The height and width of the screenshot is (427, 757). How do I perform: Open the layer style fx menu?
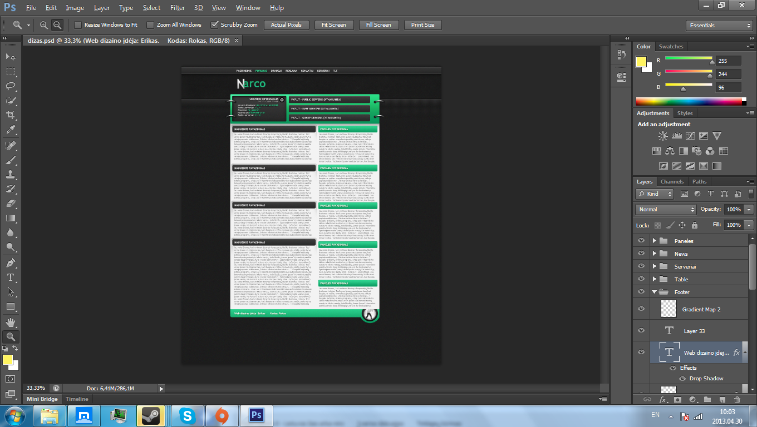663,399
